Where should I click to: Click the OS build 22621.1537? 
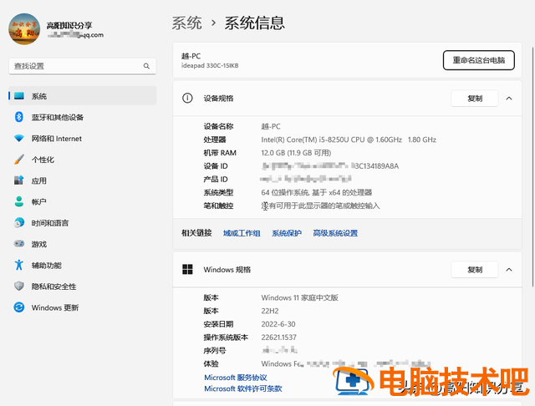(278, 337)
